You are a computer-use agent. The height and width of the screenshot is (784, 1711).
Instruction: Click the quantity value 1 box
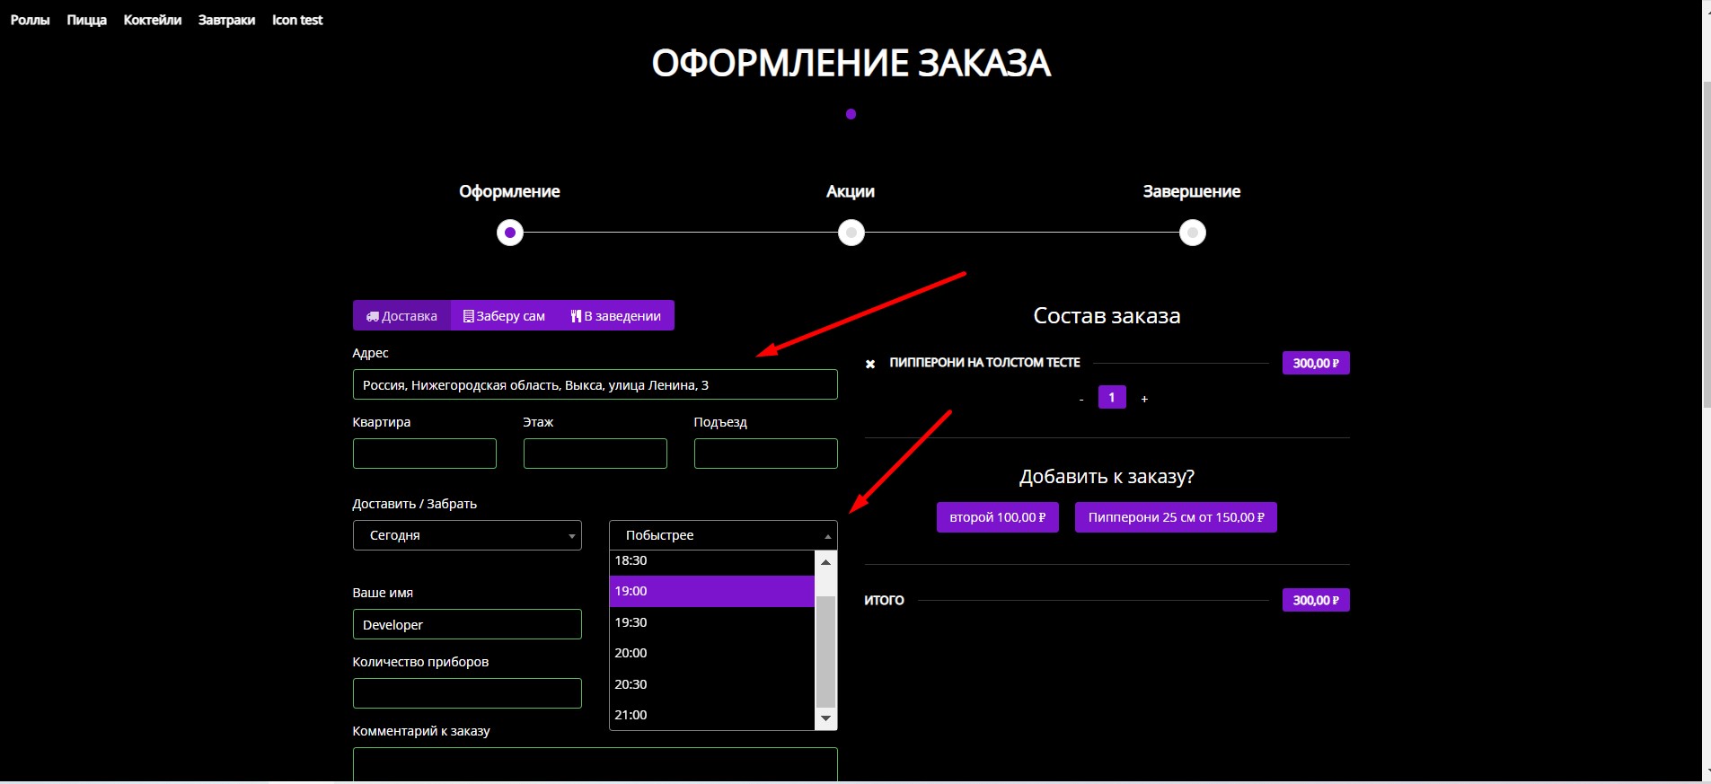[x=1112, y=397]
